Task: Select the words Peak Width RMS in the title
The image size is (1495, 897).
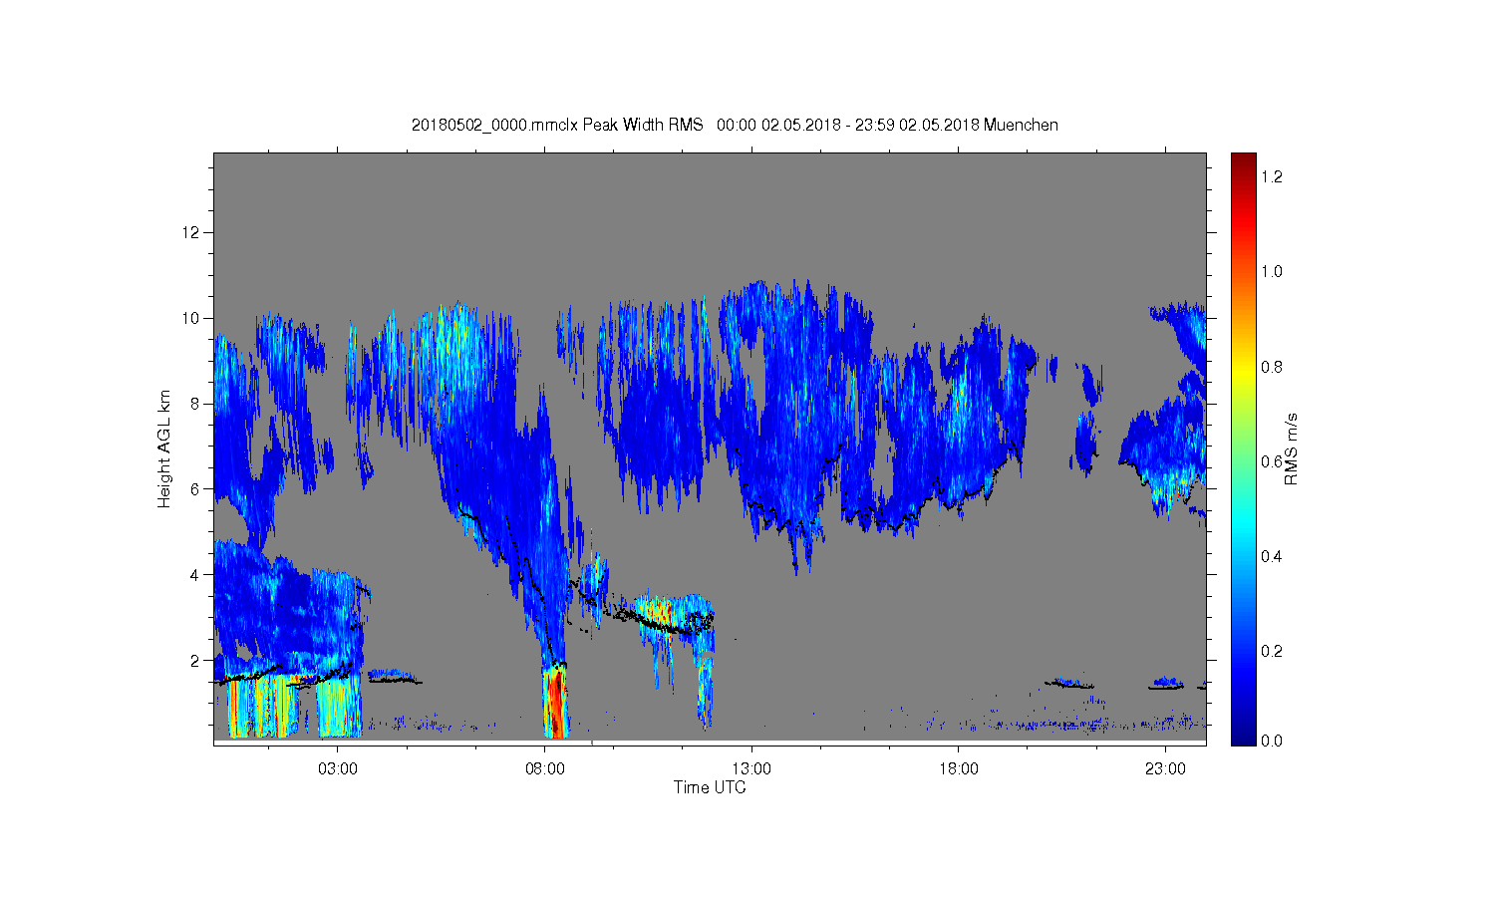Action: [643, 126]
